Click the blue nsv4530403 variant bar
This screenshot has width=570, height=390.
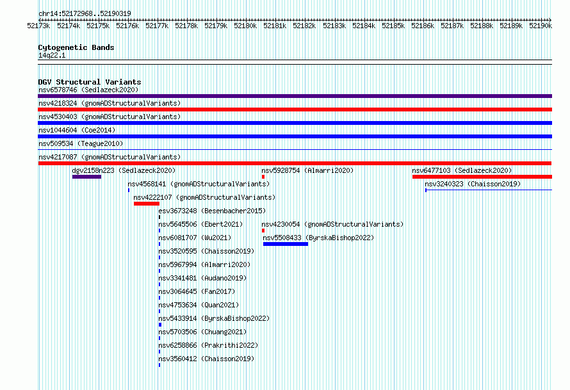click(295, 123)
